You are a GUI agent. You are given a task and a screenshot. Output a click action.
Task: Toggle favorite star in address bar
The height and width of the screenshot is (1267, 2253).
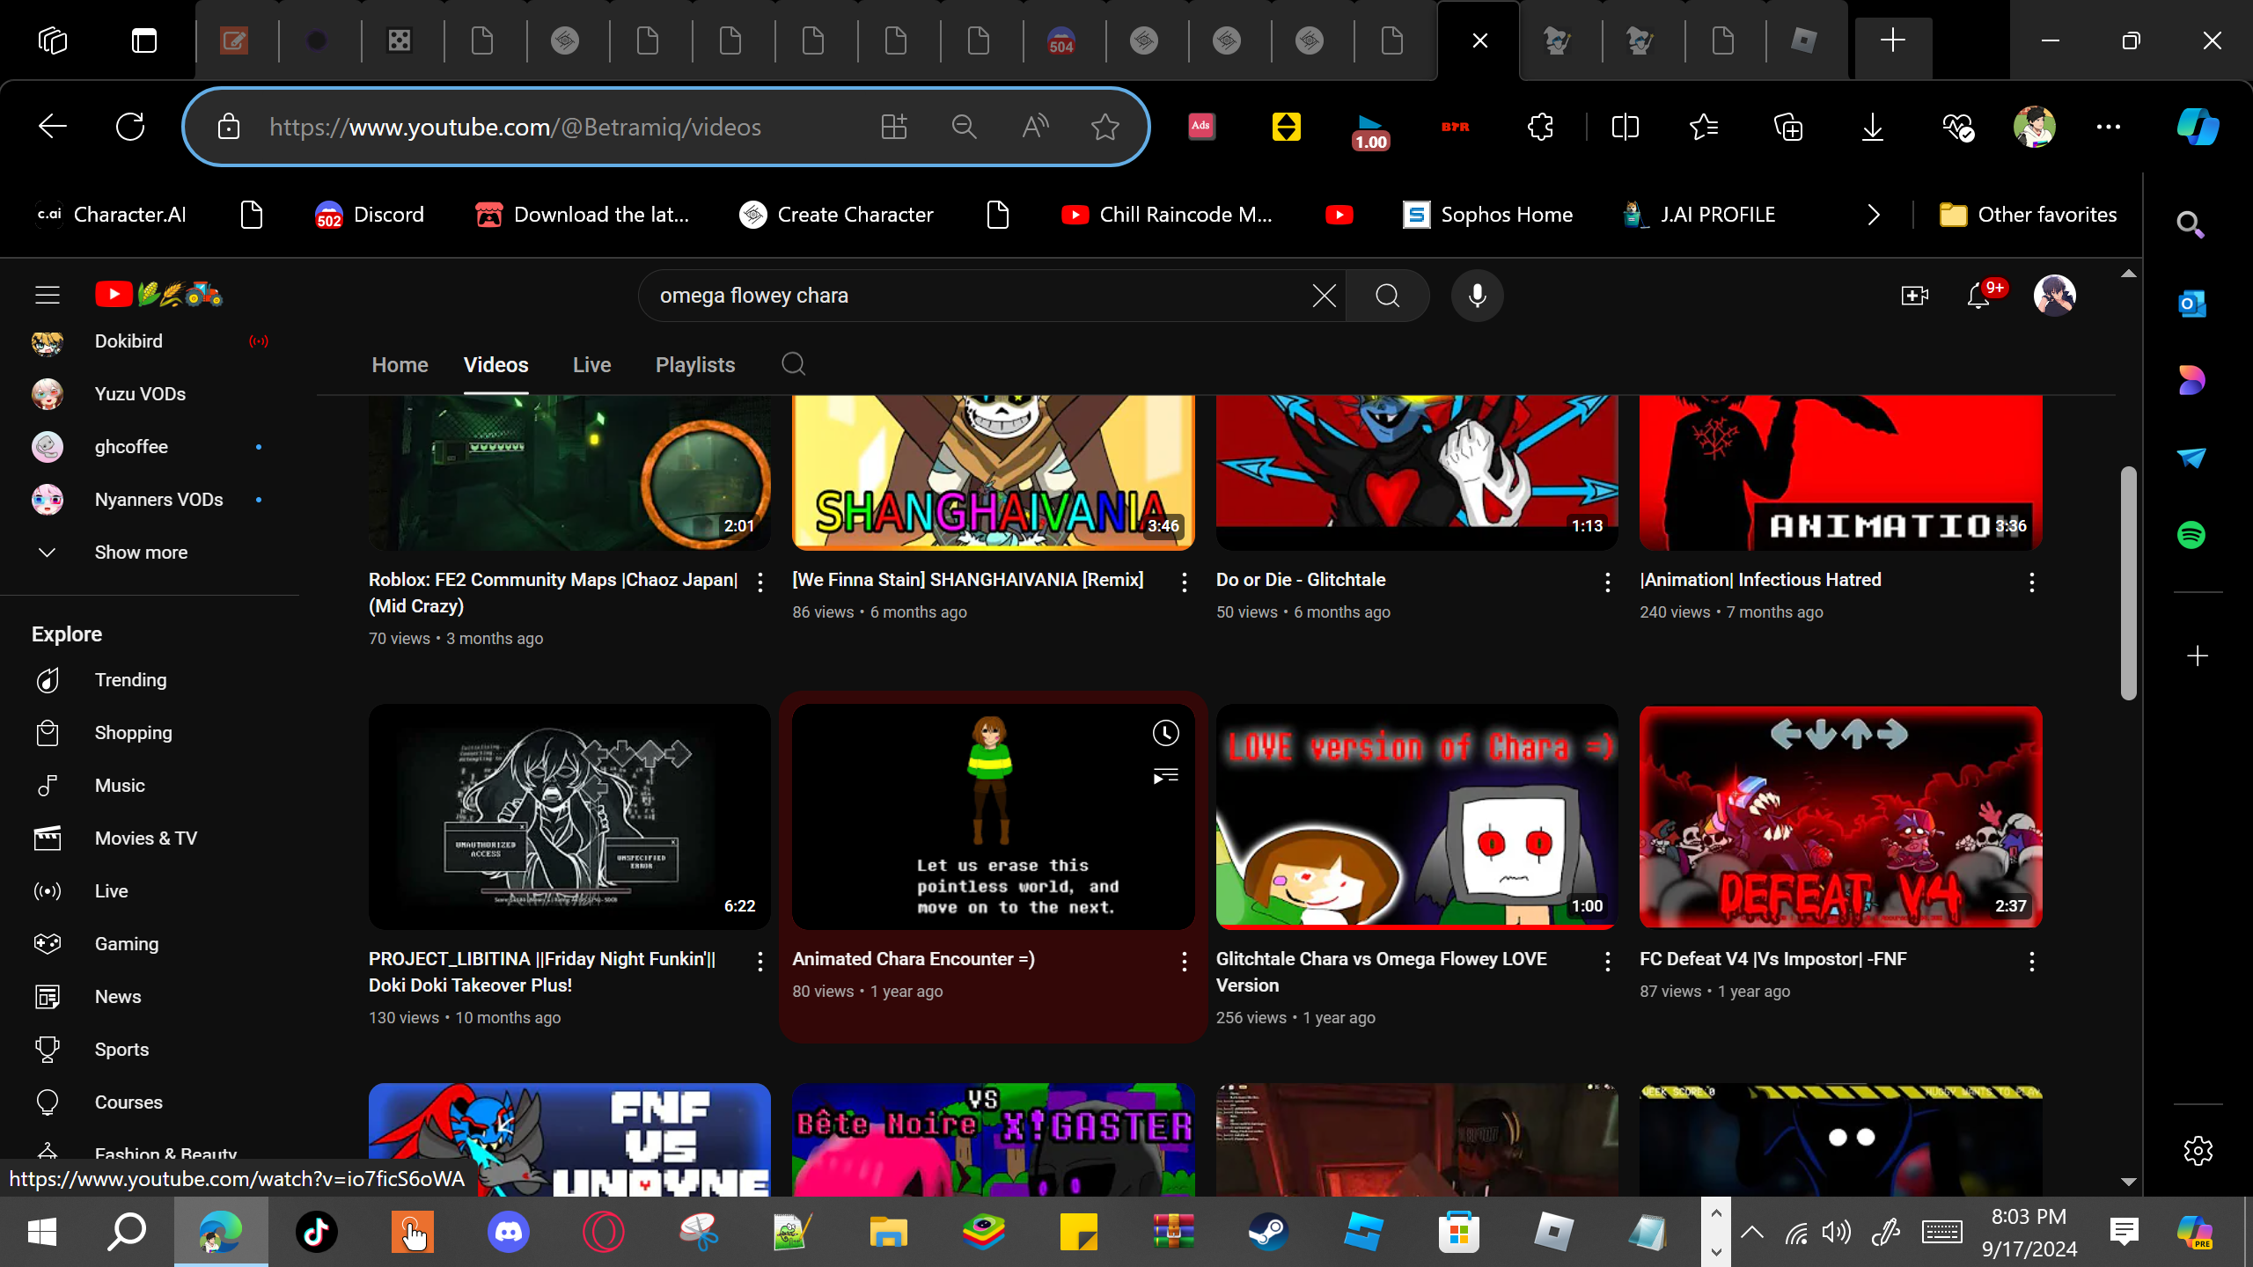[1104, 127]
